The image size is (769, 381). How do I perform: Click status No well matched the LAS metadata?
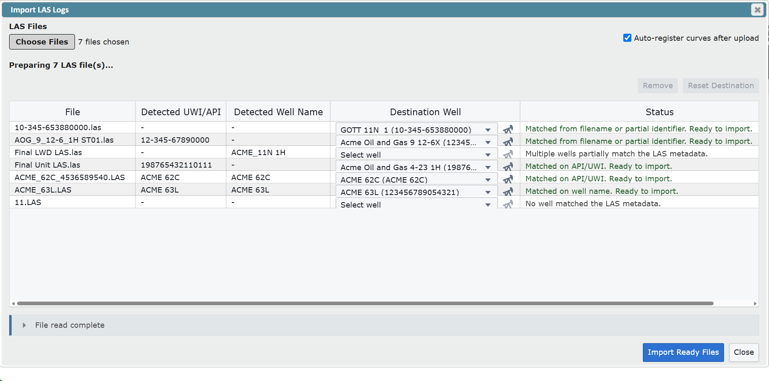pos(593,204)
